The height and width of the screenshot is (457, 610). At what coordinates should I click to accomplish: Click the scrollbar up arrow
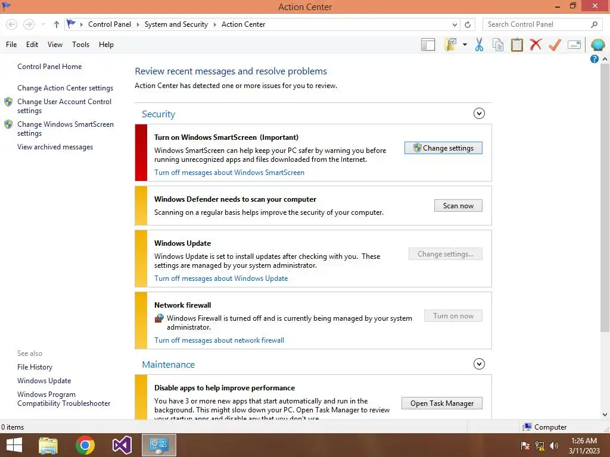pyautogui.click(x=605, y=59)
